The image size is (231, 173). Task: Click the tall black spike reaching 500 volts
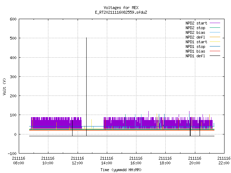[87, 87]
